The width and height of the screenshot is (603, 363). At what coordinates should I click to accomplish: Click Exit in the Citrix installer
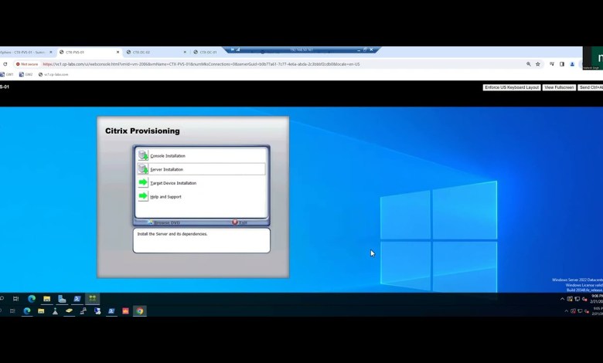click(239, 222)
